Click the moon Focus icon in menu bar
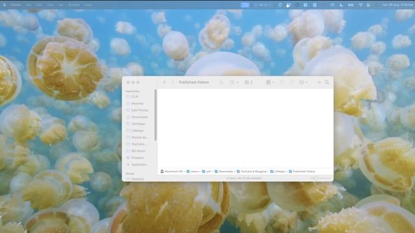 pyautogui.click(x=342, y=5)
